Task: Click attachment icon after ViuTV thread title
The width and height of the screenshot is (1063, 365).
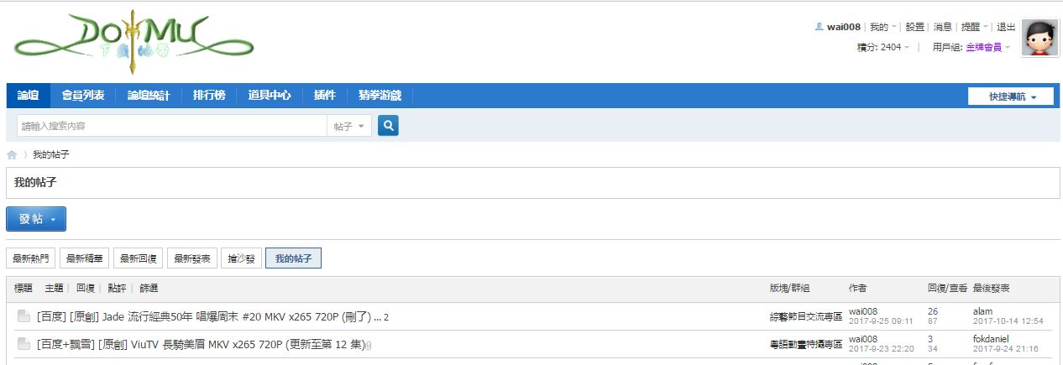Action: (x=369, y=345)
